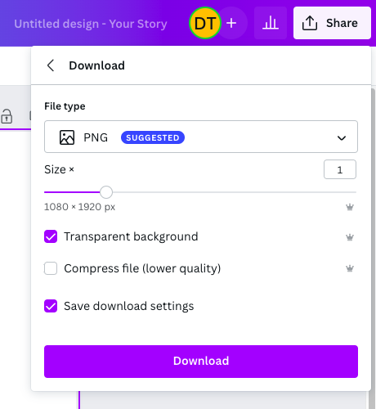Click the size slider handle
This screenshot has height=409, width=376.
point(106,192)
